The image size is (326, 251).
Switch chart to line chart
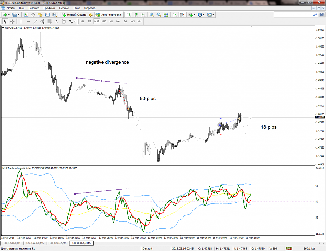pos(143,15)
